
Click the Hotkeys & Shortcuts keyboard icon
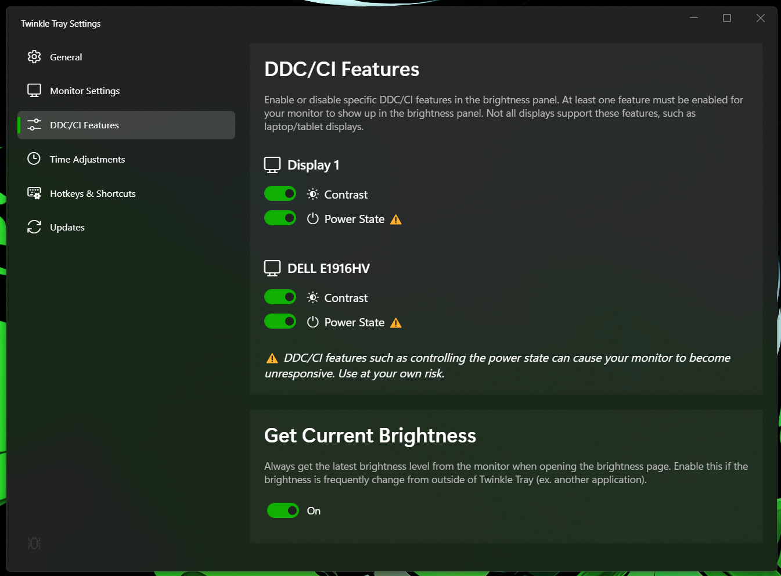34,193
